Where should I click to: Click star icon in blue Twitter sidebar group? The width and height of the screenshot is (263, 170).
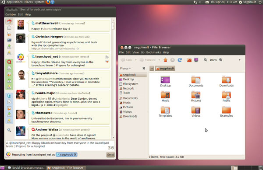coord(9,121)
